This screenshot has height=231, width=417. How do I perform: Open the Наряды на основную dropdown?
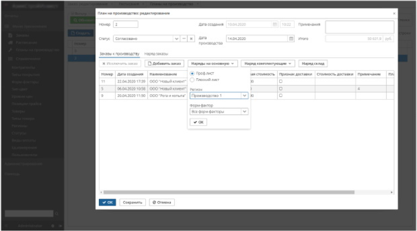coord(213,63)
